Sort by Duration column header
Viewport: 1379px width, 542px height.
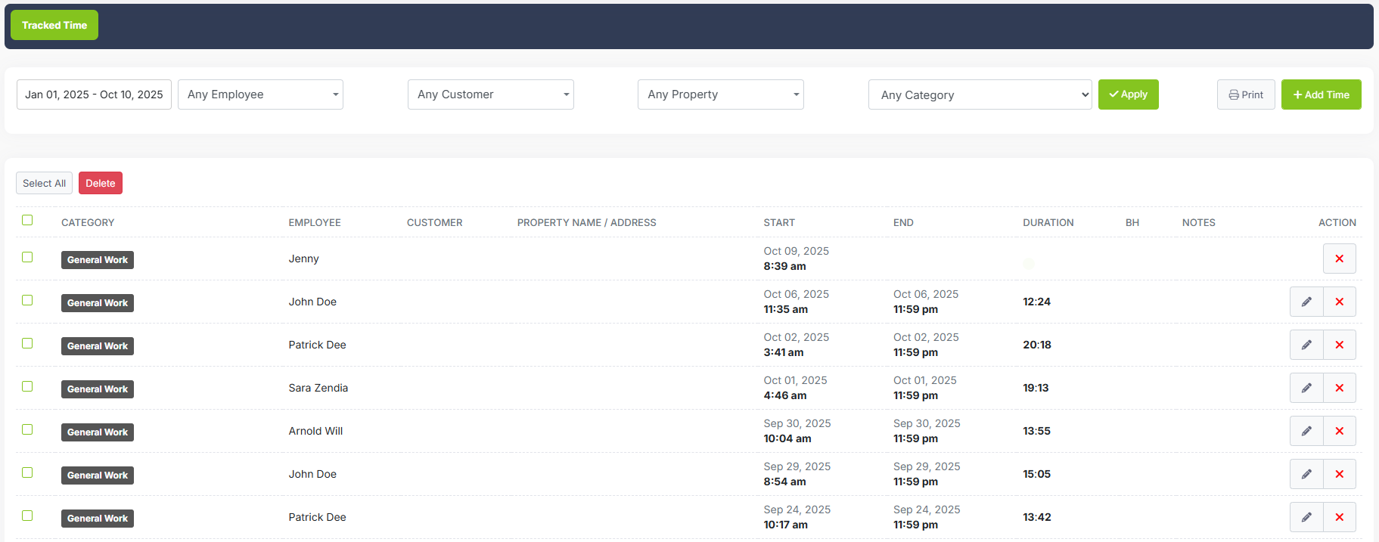(x=1048, y=222)
